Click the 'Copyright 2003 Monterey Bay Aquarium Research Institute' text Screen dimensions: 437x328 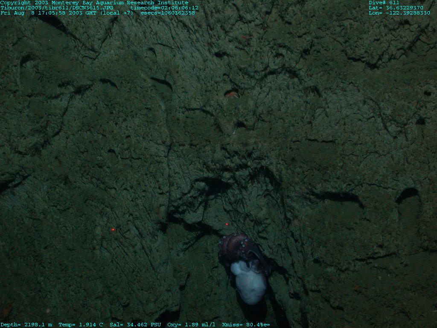94,3
